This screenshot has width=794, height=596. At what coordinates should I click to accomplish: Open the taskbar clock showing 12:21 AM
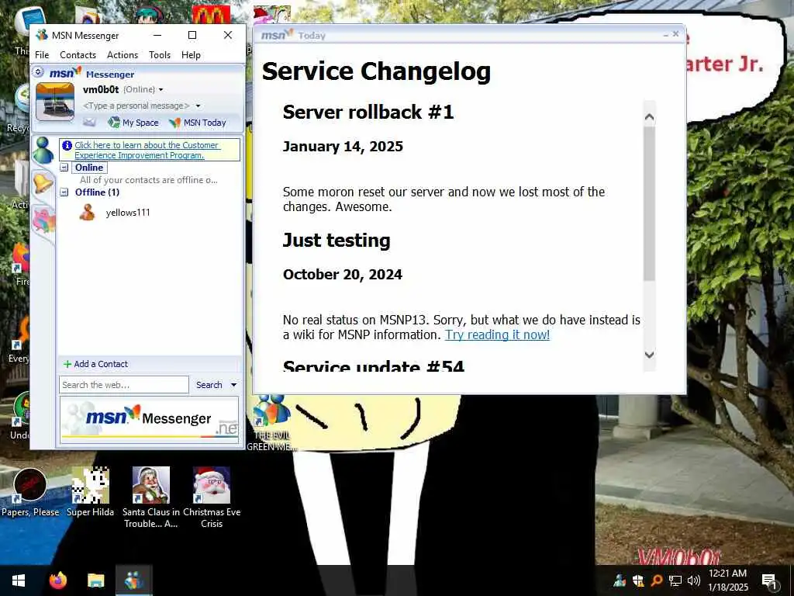coord(727,580)
